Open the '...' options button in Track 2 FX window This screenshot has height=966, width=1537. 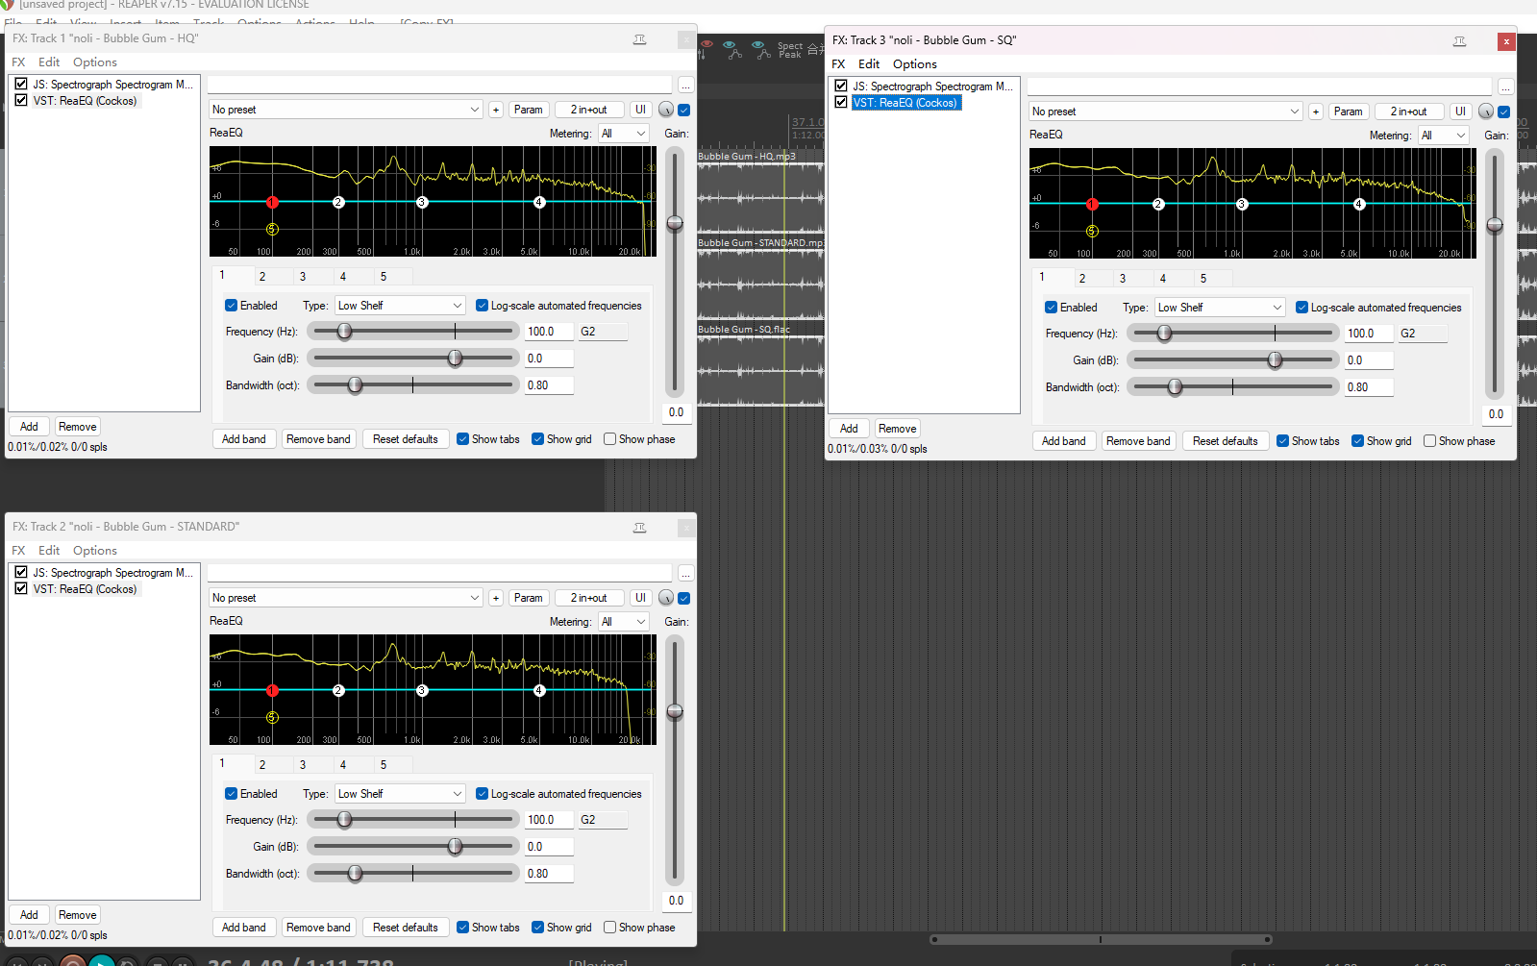685,574
